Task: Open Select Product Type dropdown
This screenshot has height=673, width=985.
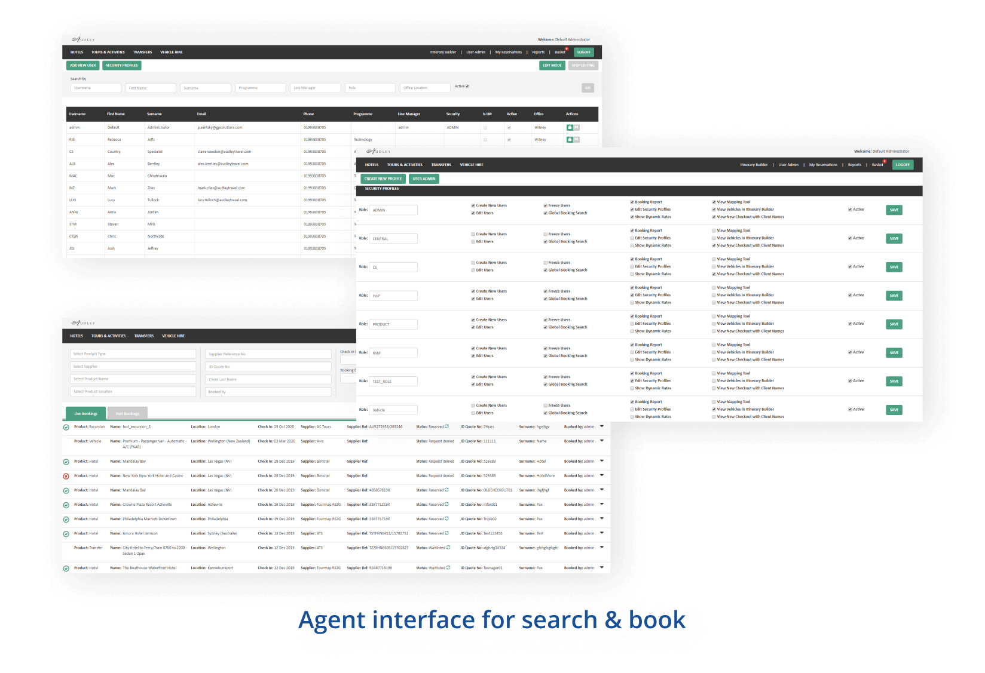Action: pyautogui.click(x=133, y=354)
